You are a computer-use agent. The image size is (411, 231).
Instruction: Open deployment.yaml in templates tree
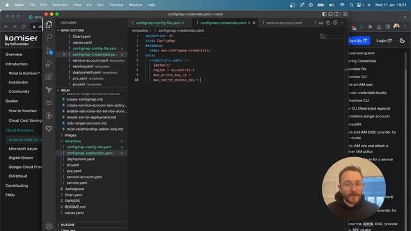(80, 159)
